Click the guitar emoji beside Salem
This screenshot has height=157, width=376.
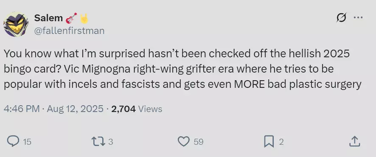point(71,18)
